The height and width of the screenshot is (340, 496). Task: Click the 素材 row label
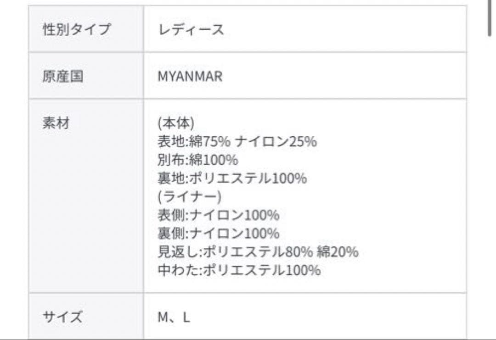(x=56, y=123)
